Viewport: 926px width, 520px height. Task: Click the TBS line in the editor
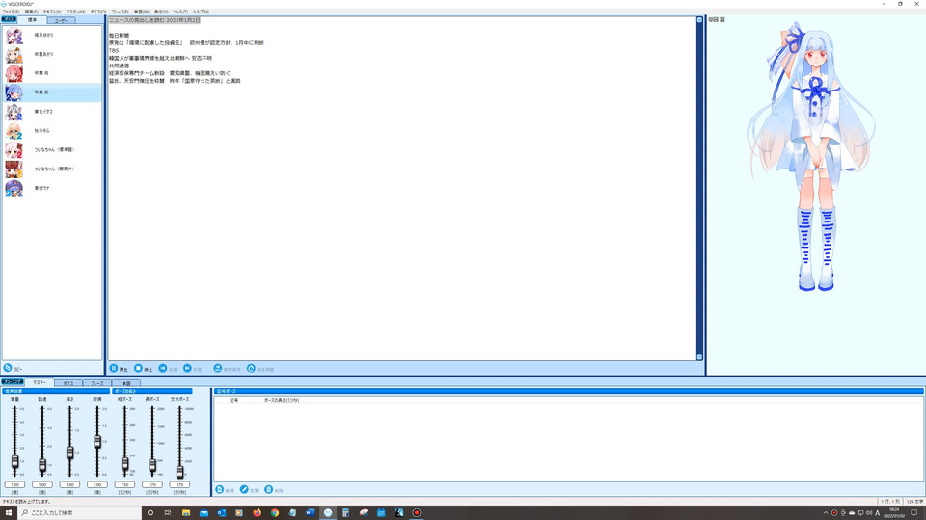[x=114, y=51]
